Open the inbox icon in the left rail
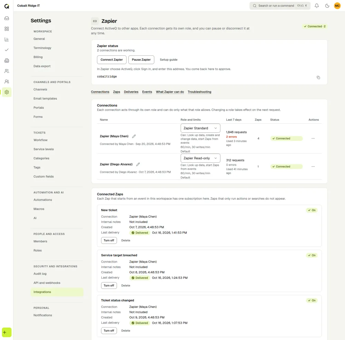345x340 pixels. coord(7,18)
